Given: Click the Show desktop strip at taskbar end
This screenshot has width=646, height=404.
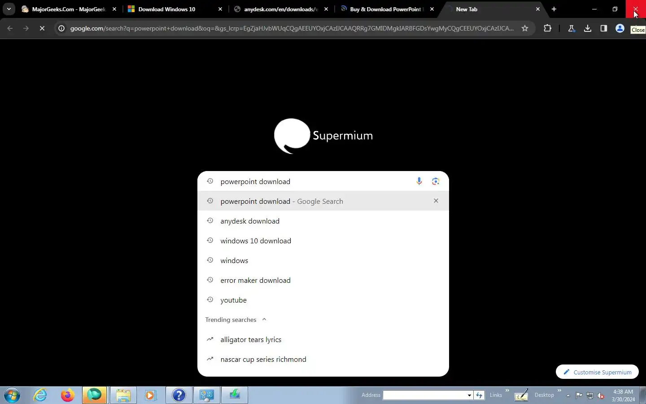Looking at the screenshot, I should point(643,395).
